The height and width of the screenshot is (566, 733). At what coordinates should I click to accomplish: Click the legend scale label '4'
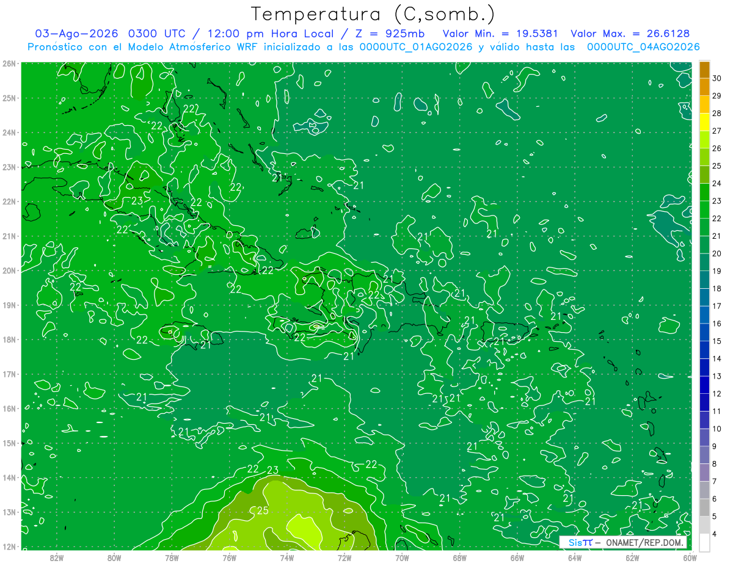[x=714, y=534]
